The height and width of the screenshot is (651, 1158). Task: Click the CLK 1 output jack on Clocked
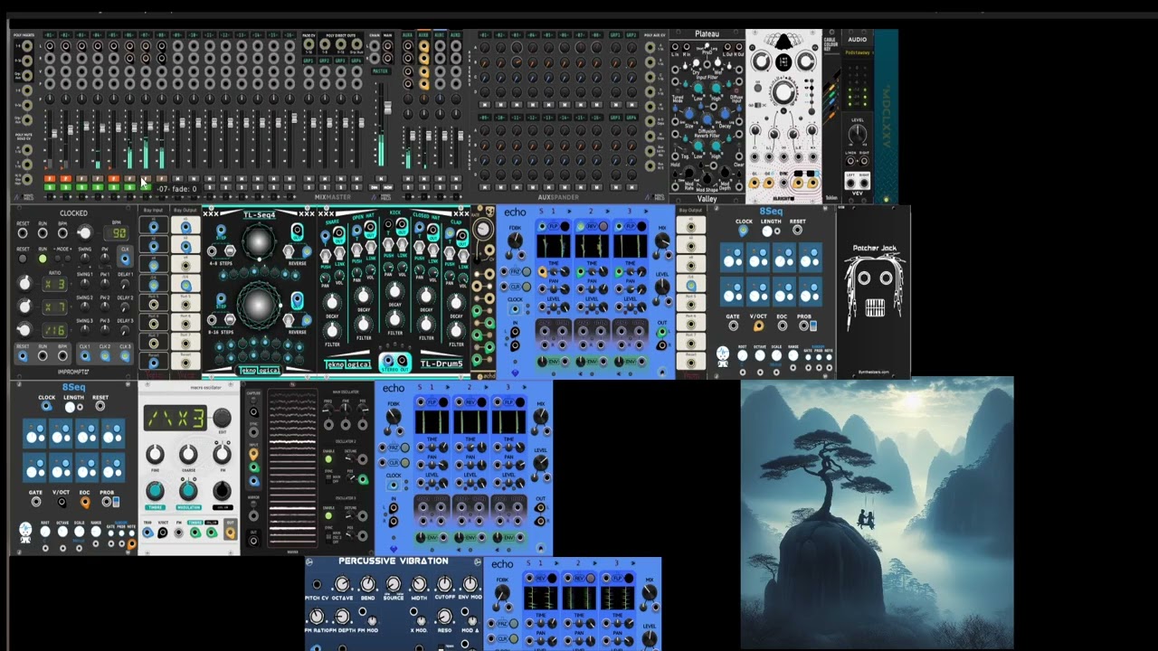coord(84,356)
